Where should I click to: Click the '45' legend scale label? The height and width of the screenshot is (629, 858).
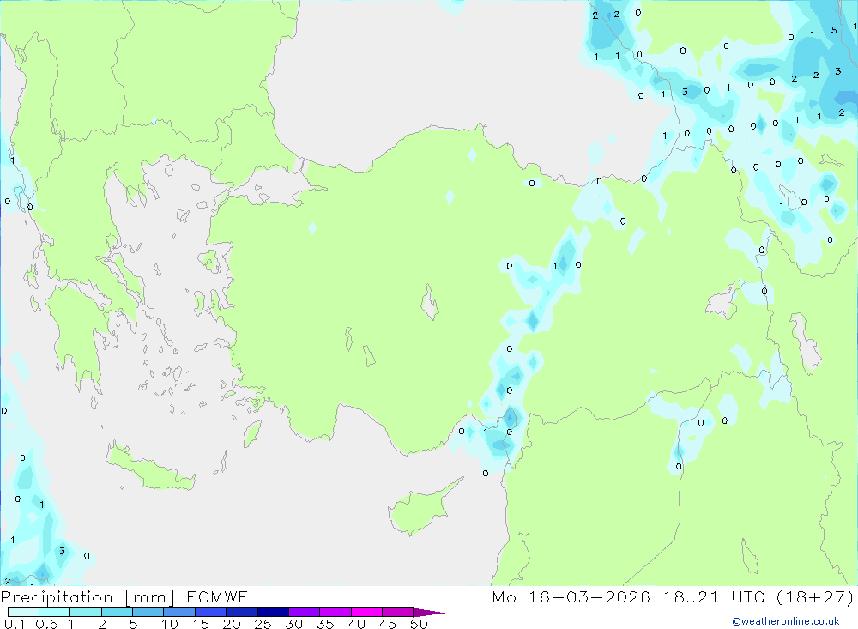388,624
